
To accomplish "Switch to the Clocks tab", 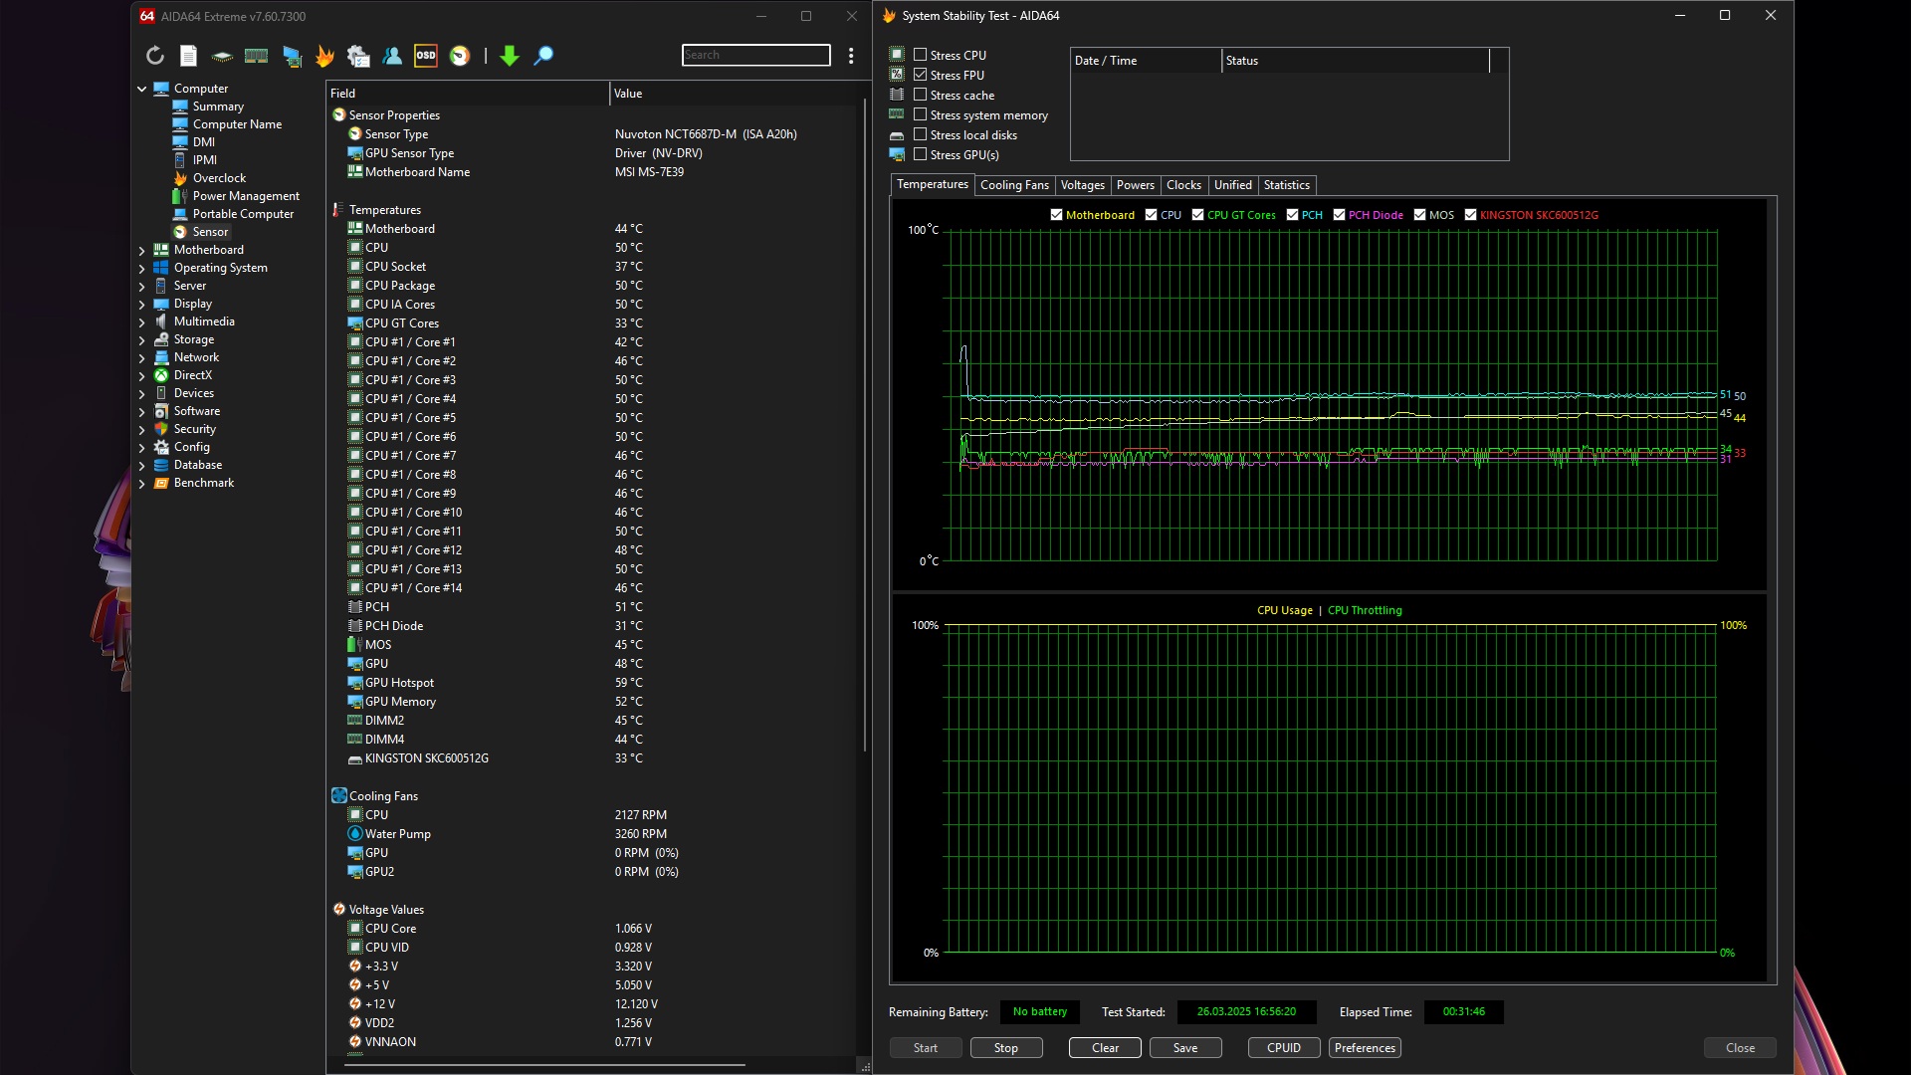I will point(1183,185).
